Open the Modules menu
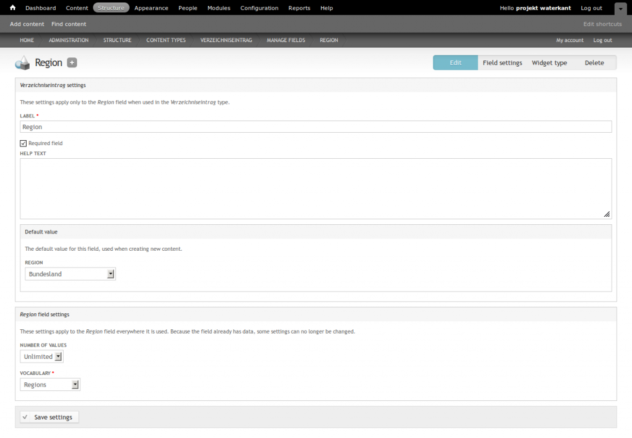 click(x=218, y=8)
